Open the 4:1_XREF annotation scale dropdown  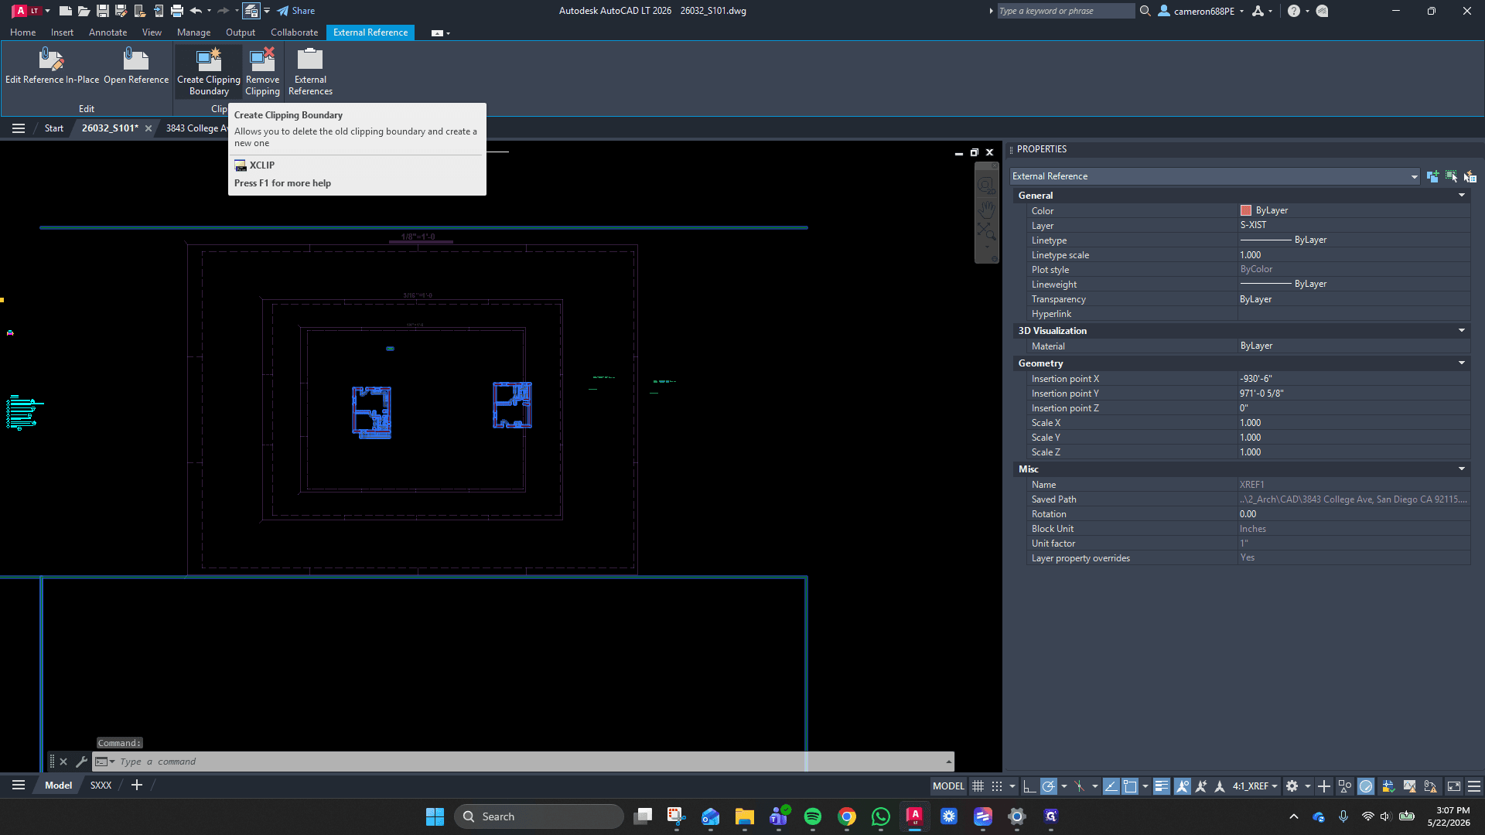point(1255,786)
